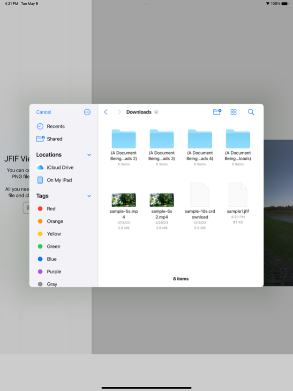Select the sample-5s 2.mp4 video thumbnail
Image resolution: width=293 pixels, height=391 pixels.
pos(162,200)
